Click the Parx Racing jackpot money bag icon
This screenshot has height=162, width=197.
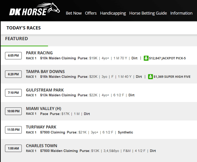[146, 58]
